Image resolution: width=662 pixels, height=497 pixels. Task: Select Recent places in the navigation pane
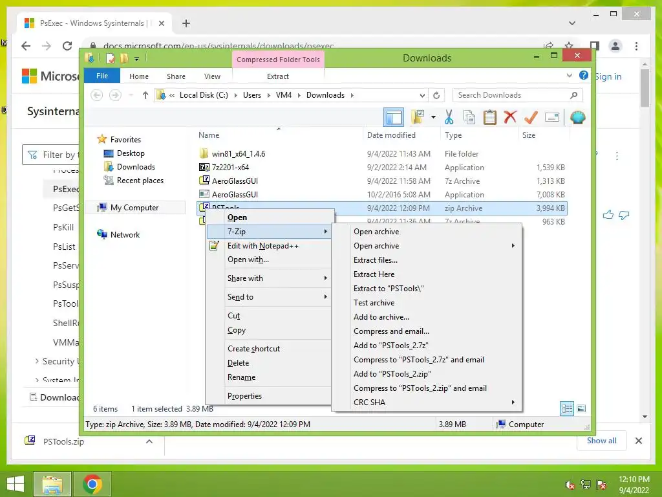[x=140, y=181]
